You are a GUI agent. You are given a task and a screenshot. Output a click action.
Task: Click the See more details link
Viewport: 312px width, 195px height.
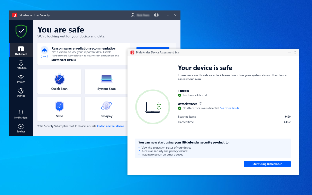229,108
